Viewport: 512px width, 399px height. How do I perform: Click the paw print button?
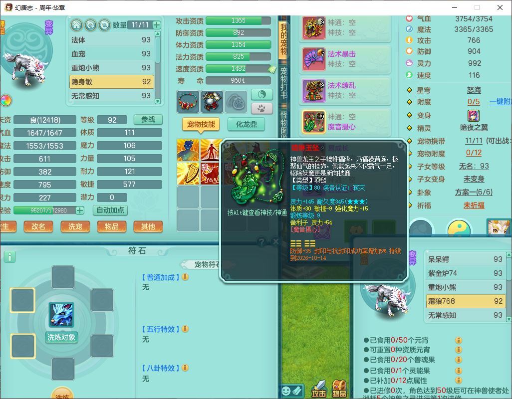(x=262, y=108)
